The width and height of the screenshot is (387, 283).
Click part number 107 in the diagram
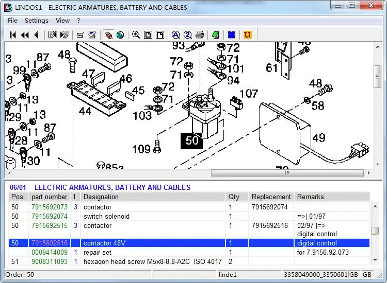point(249,94)
